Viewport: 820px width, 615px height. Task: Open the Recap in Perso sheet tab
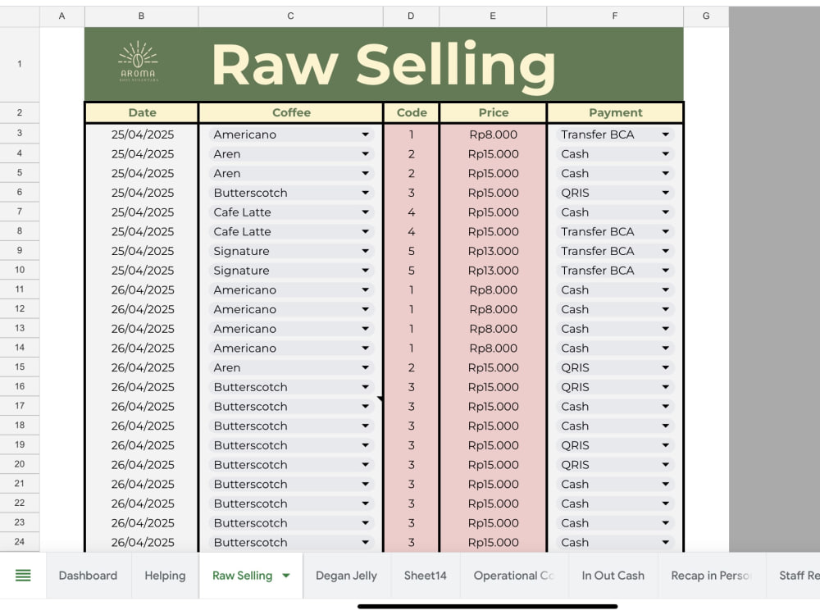coord(711,576)
